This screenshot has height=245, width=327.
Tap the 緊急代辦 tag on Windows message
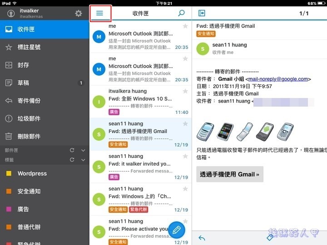(139, 210)
